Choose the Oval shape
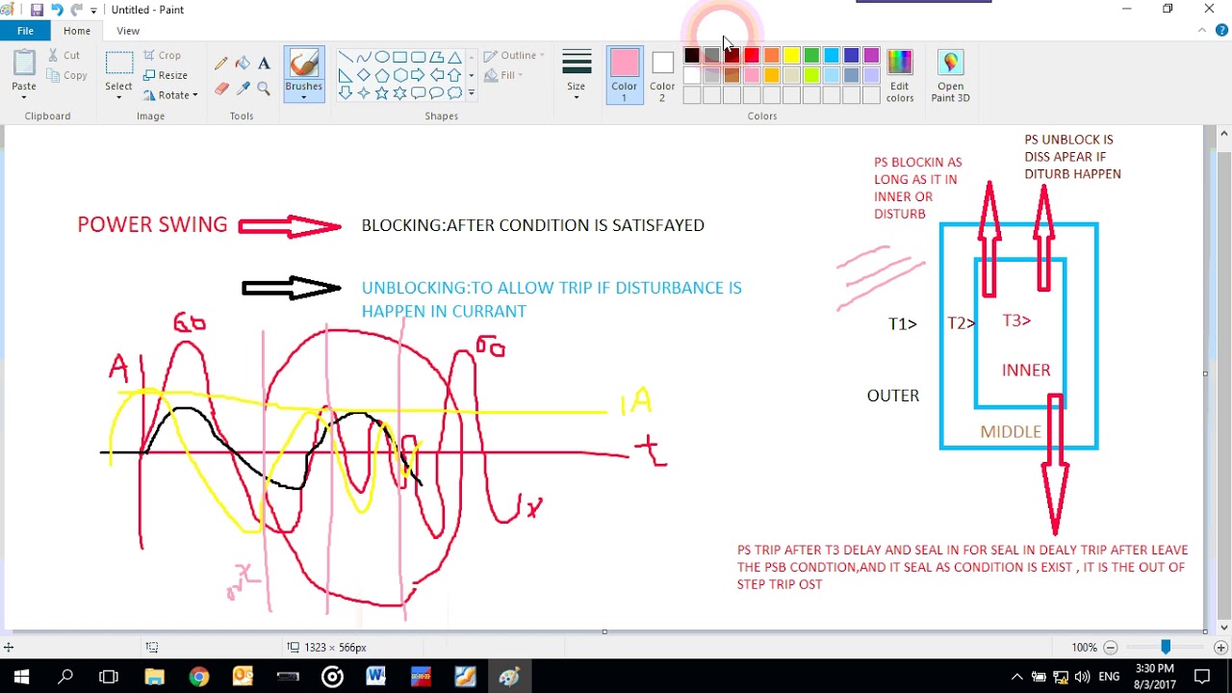This screenshot has height=693, width=1232. [381, 57]
